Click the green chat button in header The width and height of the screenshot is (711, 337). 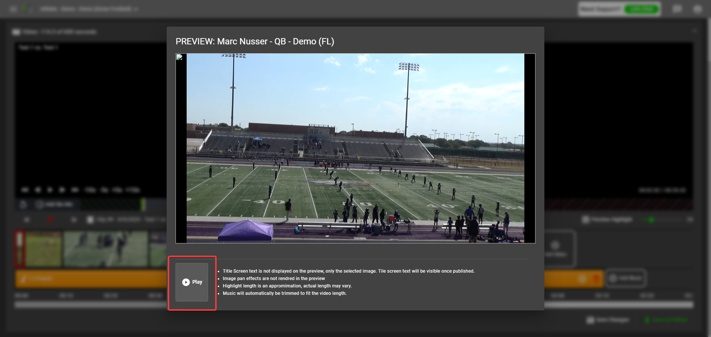point(642,9)
